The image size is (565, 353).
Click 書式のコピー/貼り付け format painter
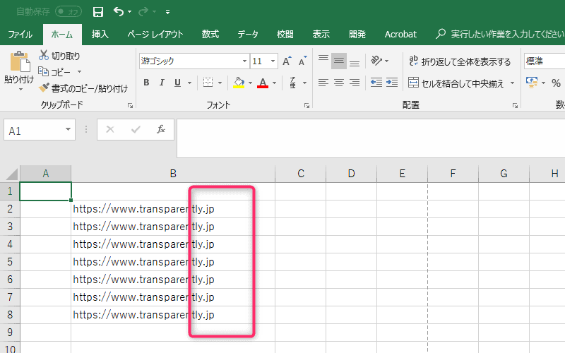[83, 88]
